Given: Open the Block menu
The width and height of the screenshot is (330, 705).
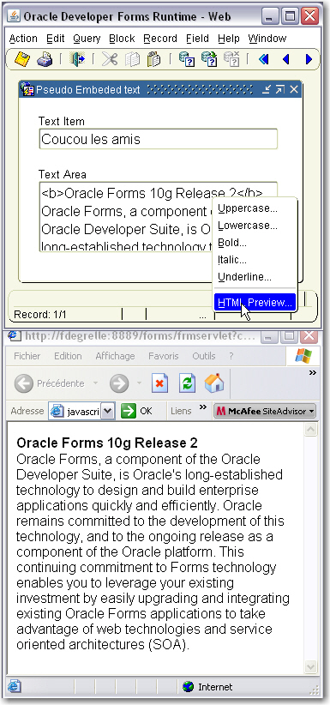Looking at the screenshot, I should pos(122,39).
